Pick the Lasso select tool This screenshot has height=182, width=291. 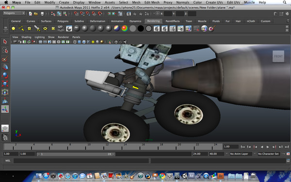tap(5, 50)
